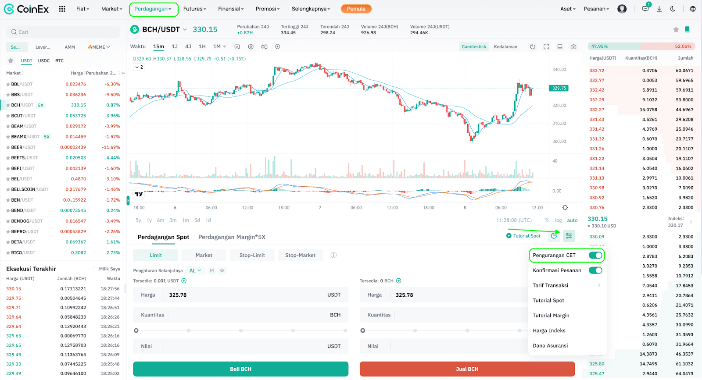Click the Beli BCH button
This screenshot has width=702, height=380.
241,369
